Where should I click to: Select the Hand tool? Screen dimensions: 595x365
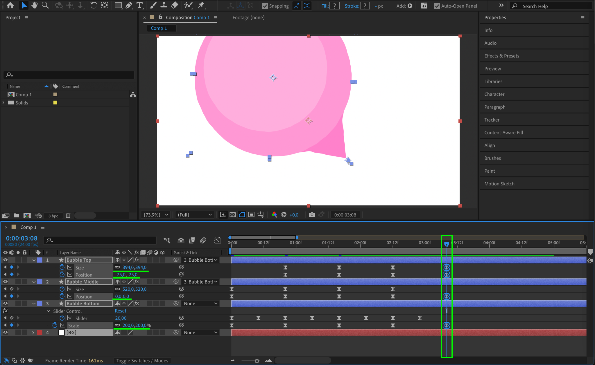point(35,5)
